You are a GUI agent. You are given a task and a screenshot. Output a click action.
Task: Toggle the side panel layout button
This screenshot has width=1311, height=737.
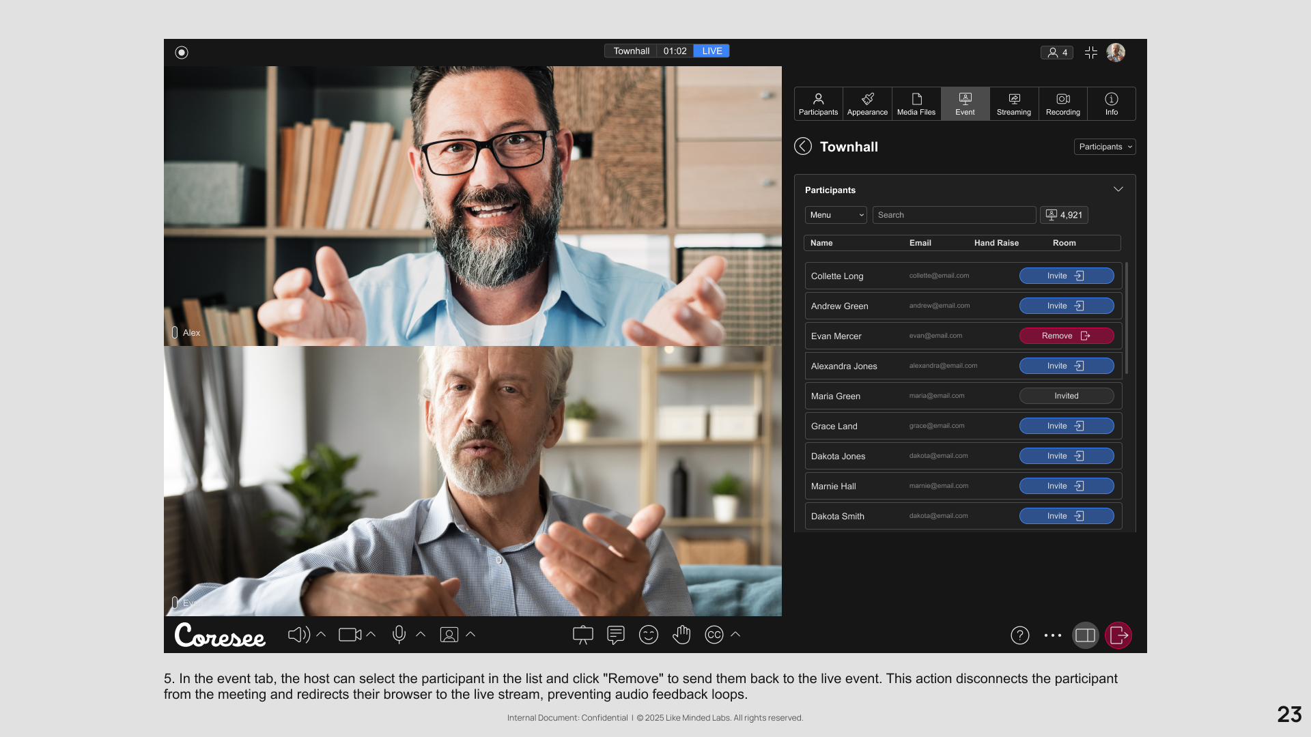pyautogui.click(x=1085, y=635)
